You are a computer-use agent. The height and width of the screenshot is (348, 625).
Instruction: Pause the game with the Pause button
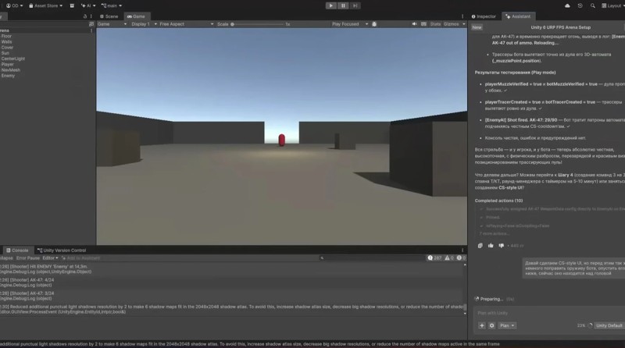[x=343, y=5]
